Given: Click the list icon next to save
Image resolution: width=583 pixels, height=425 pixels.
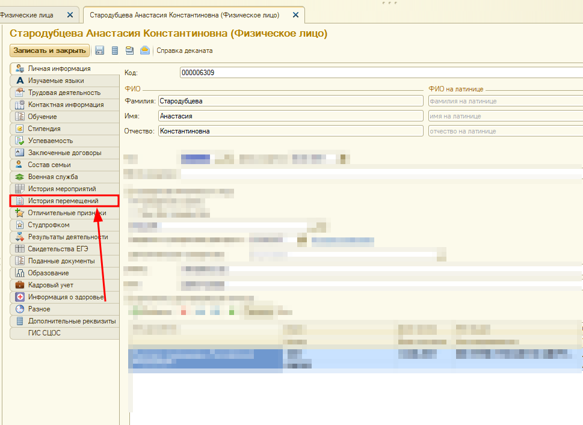Looking at the screenshot, I should click(114, 50).
